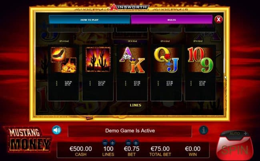
Task: Click the Demo Game Is Active banner
Action: (x=130, y=131)
